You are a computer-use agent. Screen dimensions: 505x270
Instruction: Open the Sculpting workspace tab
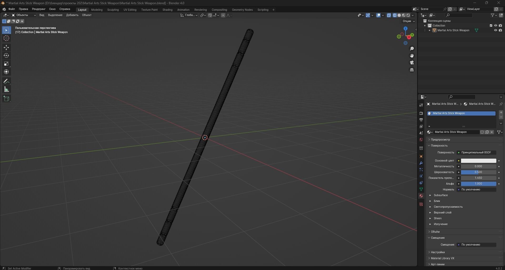point(113,10)
